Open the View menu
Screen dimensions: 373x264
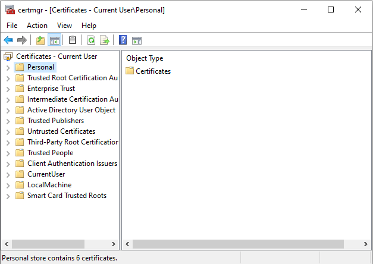pyautogui.click(x=64, y=26)
